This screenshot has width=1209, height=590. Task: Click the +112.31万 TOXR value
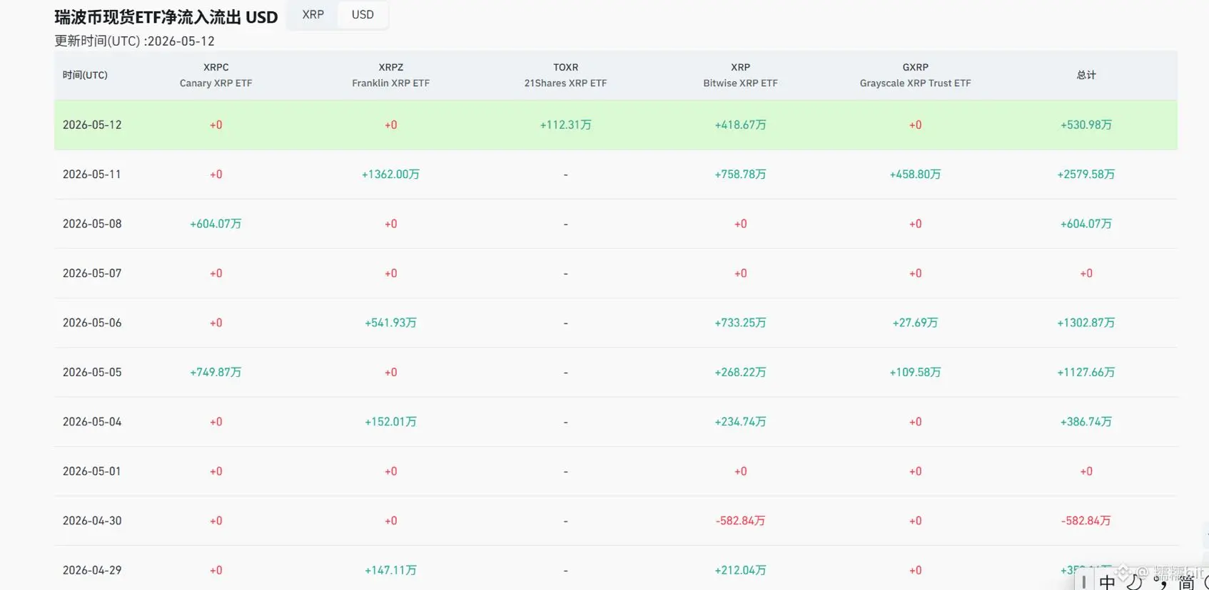click(565, 125)
